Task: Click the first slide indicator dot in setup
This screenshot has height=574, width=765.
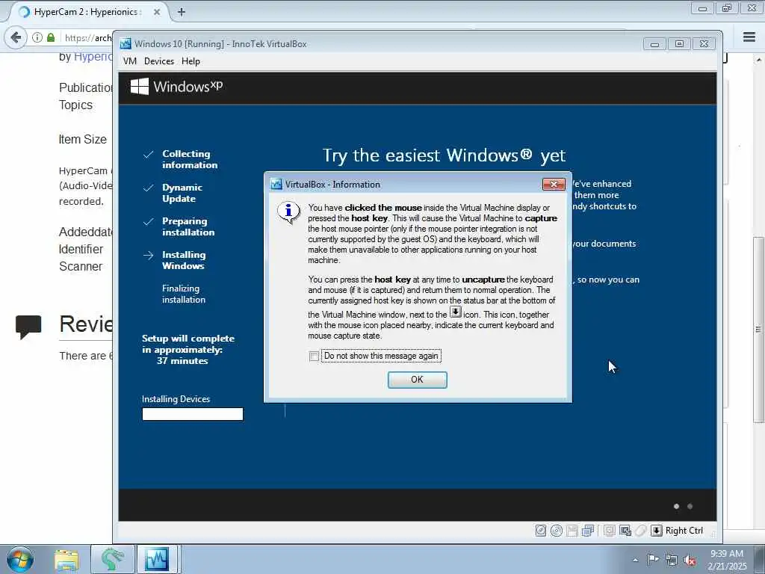Action: [x=676, y=506]
